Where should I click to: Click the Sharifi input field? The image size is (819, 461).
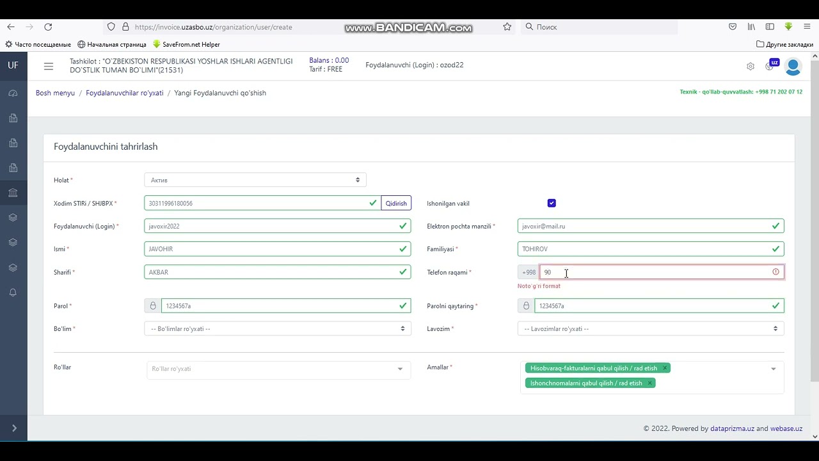[278, 272]
